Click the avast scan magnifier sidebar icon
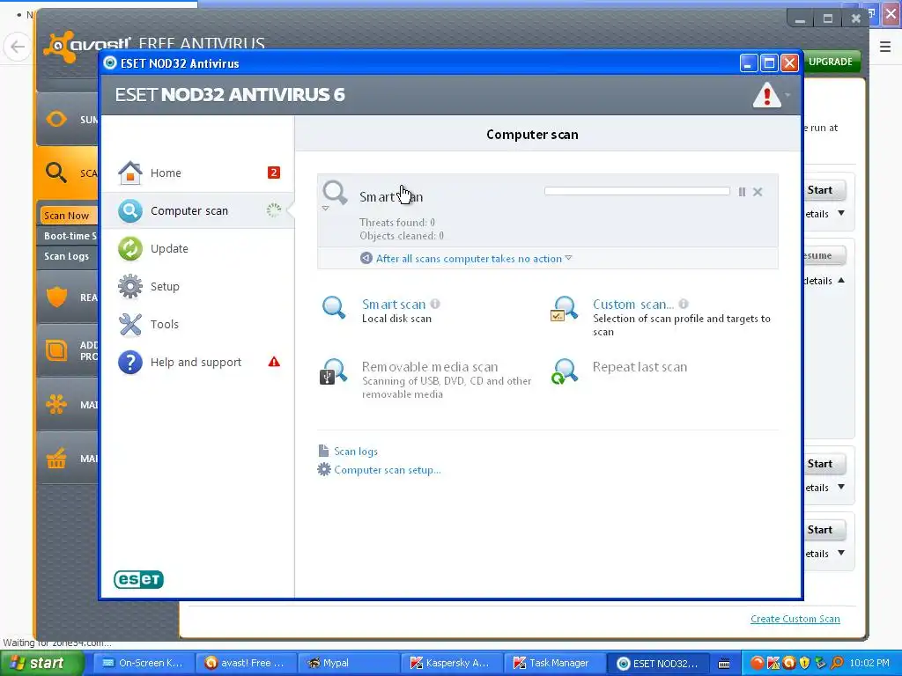Image resolution: width=902 pixels, height=676 pixels. pos(55,172)
